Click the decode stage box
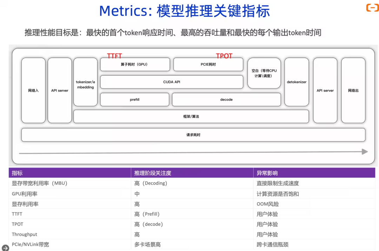The height and width of the screenshot is (251, 379). 226,100
